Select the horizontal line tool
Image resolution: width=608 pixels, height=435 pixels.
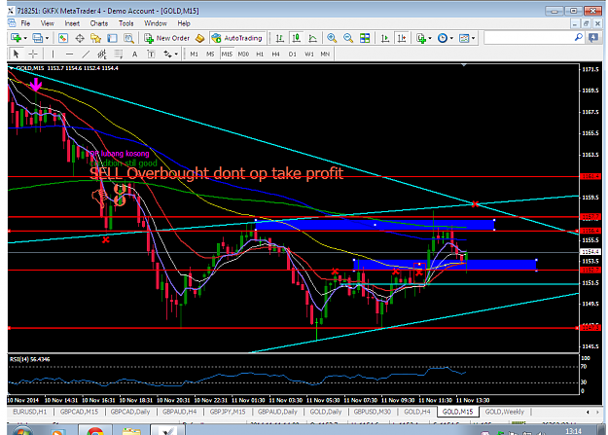(69, 54)
